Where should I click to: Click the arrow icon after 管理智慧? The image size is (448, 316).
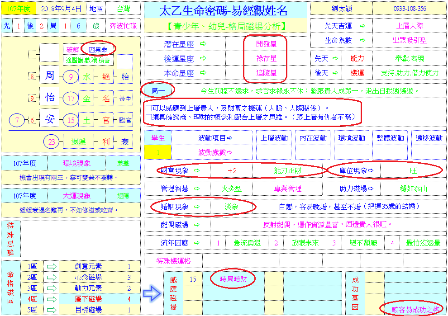(x=197, y=189)
